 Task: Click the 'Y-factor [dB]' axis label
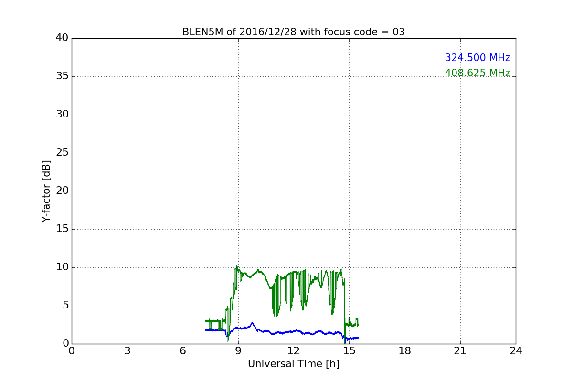46,191
